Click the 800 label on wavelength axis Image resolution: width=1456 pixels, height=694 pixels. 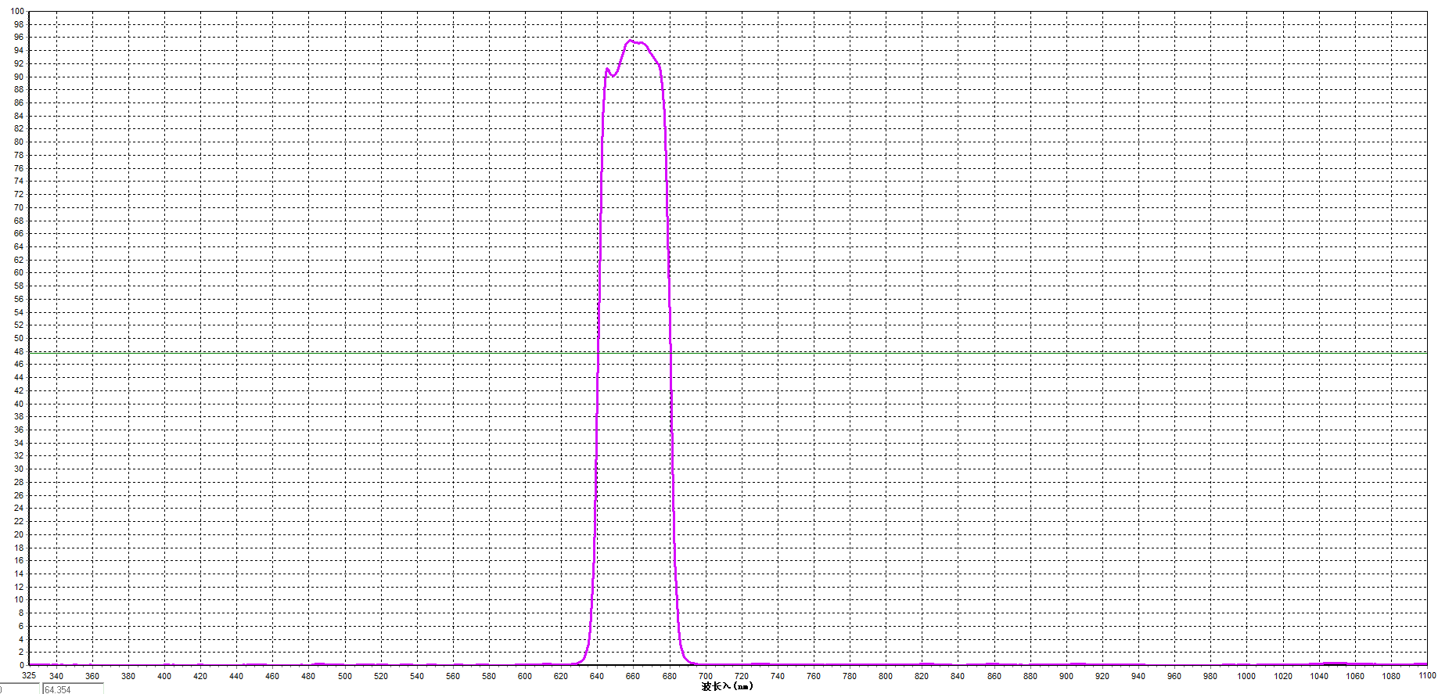point(886,676)
